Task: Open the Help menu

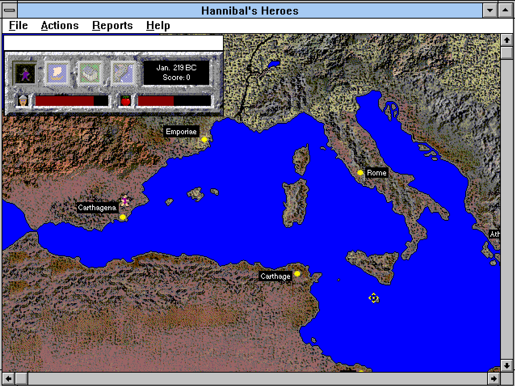Action: [158, 25]
